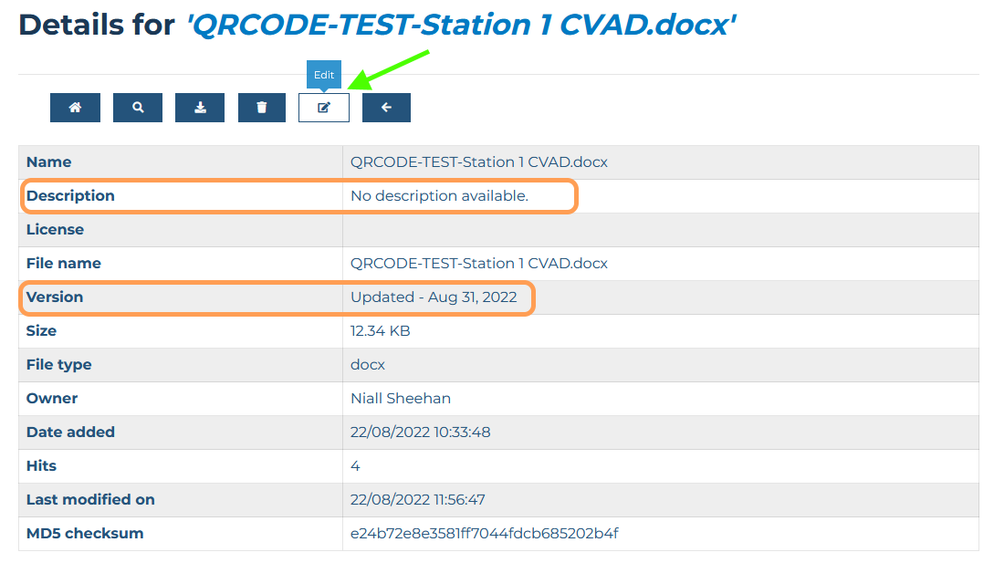The image size is (994, 563).
Task: Click the Hits count value
Action: pos(355,466)
